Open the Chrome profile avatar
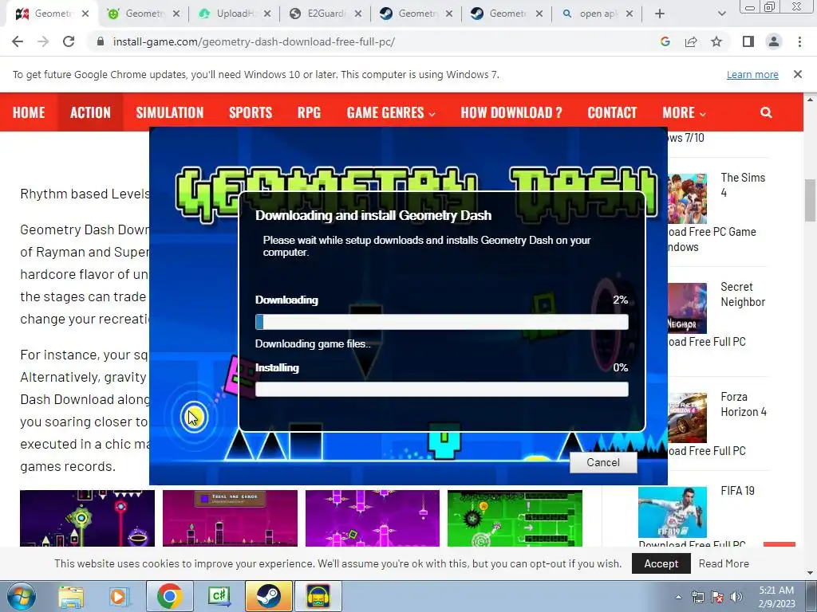Screen dimensions: 817x612 [x=774, y=41]
